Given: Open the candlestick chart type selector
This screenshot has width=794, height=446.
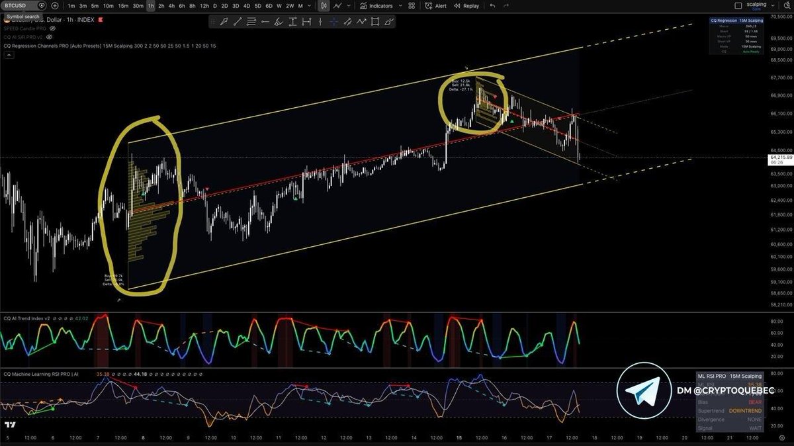Looking at the screenshot, I should pos(324,6).
